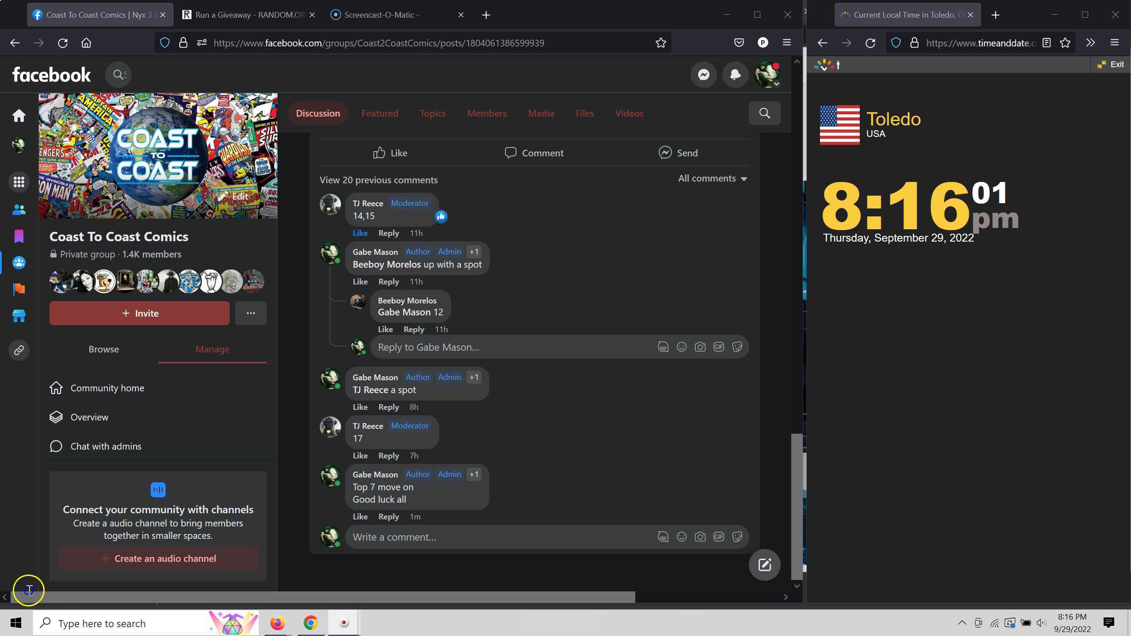Open Facebook notifications bell
Screen dimensions: 1131x636
(735, 75)
